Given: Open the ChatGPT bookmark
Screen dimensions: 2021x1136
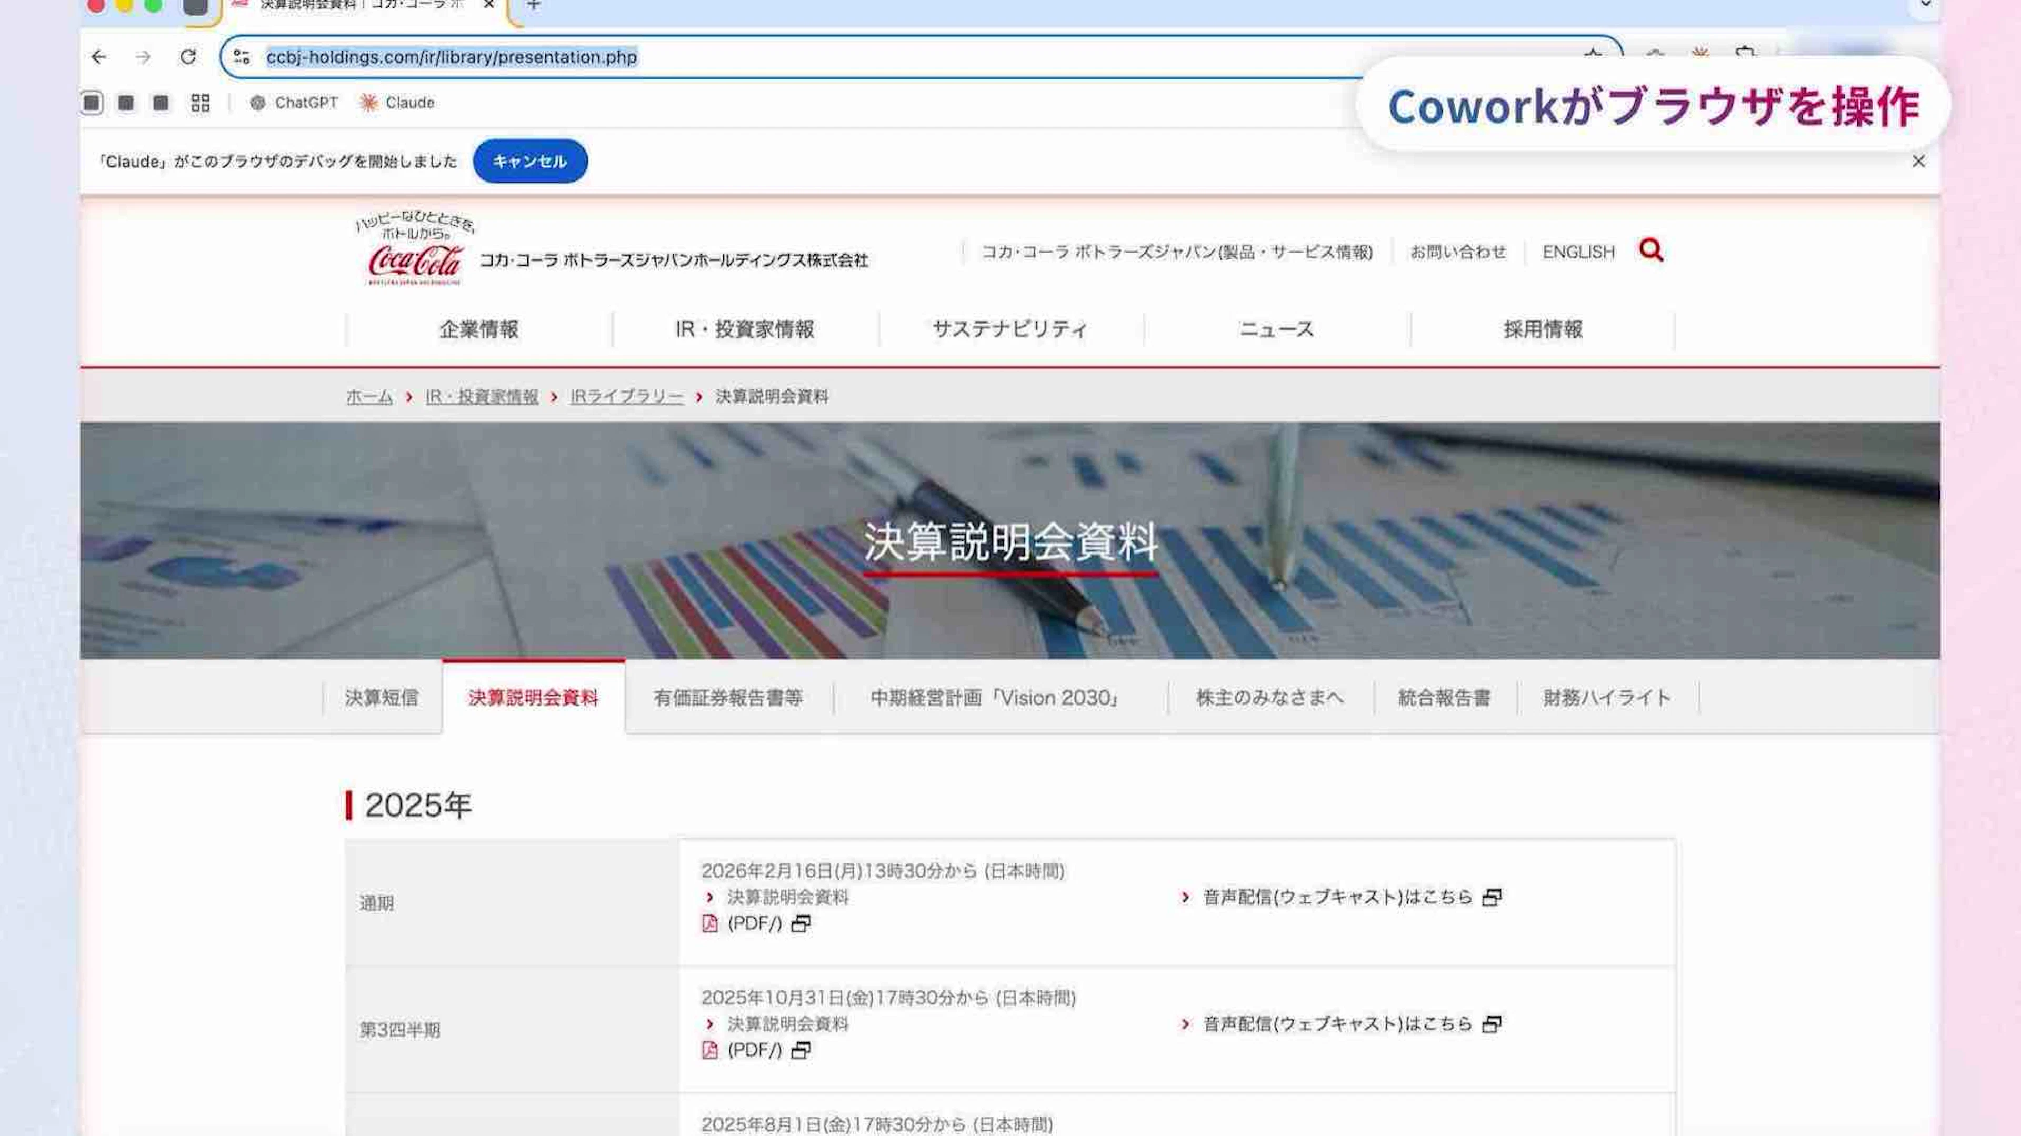Looking at the screenshot, I should [294, 103].
